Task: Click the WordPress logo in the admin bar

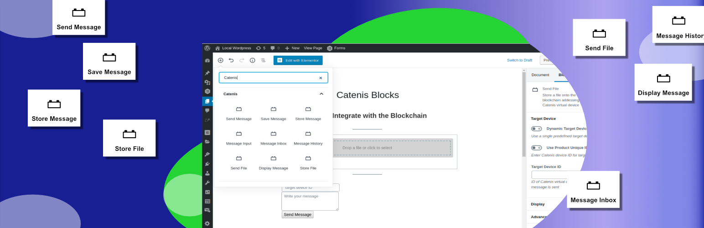Action: click(207, 48)
